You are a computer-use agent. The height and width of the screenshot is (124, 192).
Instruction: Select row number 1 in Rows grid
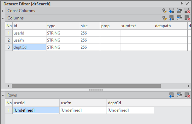coord(9,110)
